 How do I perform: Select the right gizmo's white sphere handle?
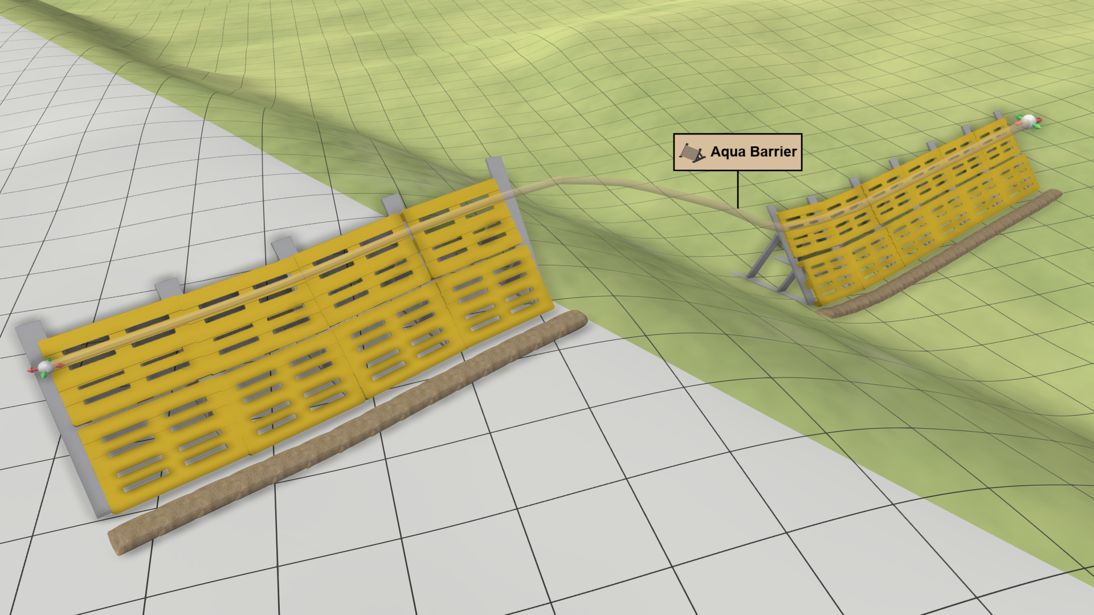pos(1029,121)
